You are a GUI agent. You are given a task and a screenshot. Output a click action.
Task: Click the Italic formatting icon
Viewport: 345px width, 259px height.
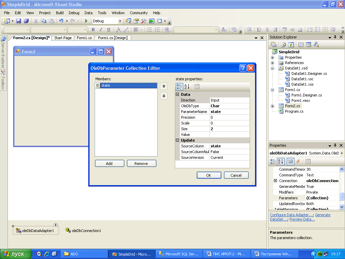coord(101,30)
